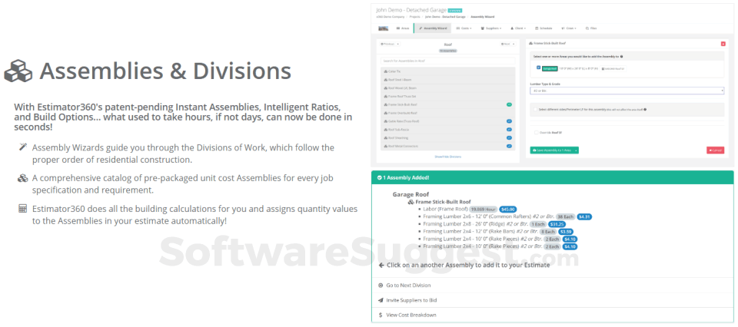Select the Gable Rake (Truss Roof) assembly
The image size is (738, 327).
click(x=447, y=121)
